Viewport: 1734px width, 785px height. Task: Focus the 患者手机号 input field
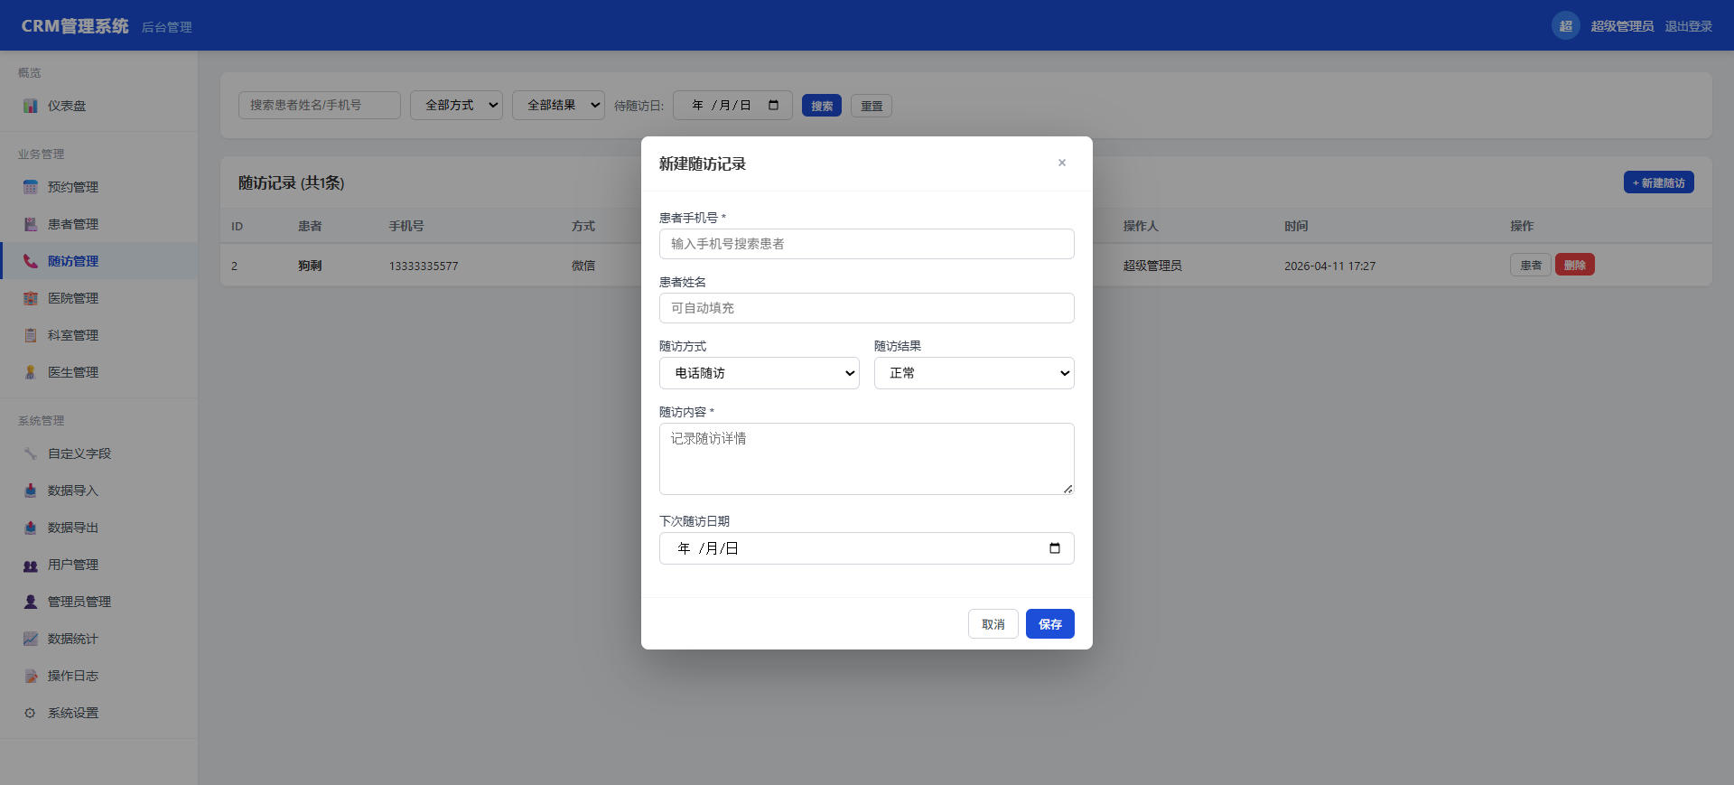866,244
